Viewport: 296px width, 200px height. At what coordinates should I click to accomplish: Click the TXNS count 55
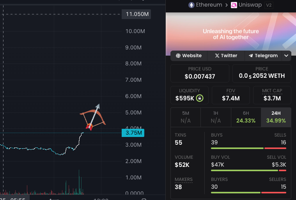(x=178, y=142)
